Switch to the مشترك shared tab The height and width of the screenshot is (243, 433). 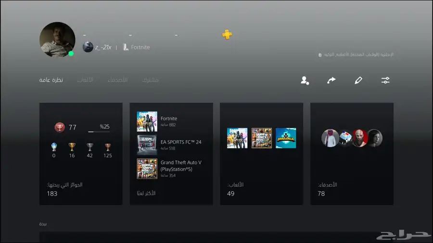pos(150,80)
